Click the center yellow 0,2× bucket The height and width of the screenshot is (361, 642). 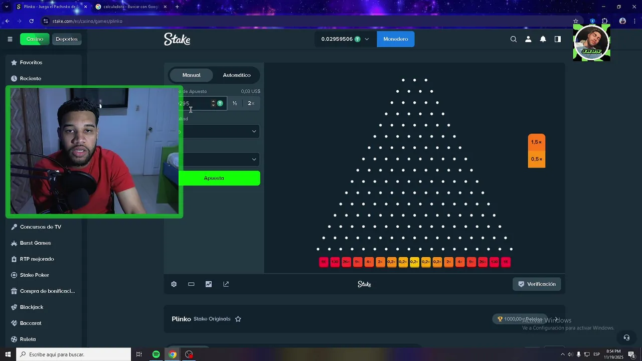414,262
